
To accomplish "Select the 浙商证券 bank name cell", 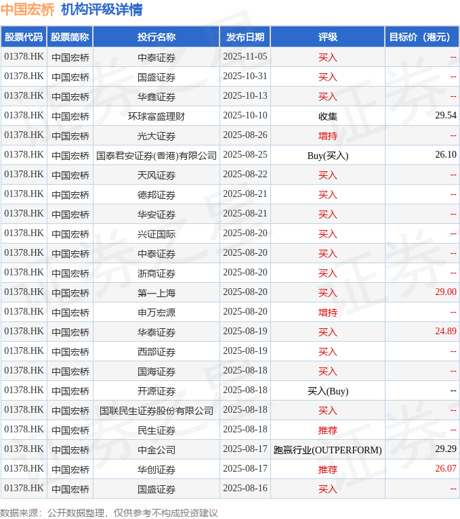I will click(156, 273).
